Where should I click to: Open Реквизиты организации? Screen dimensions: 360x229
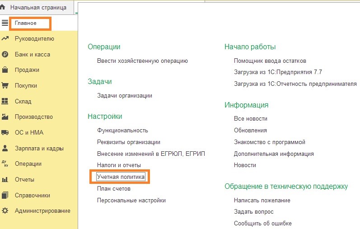(129, 142)
